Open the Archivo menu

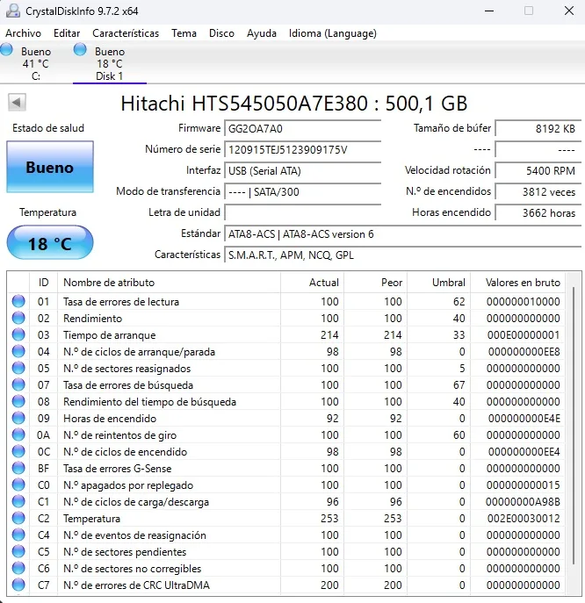tap(23, 33)
